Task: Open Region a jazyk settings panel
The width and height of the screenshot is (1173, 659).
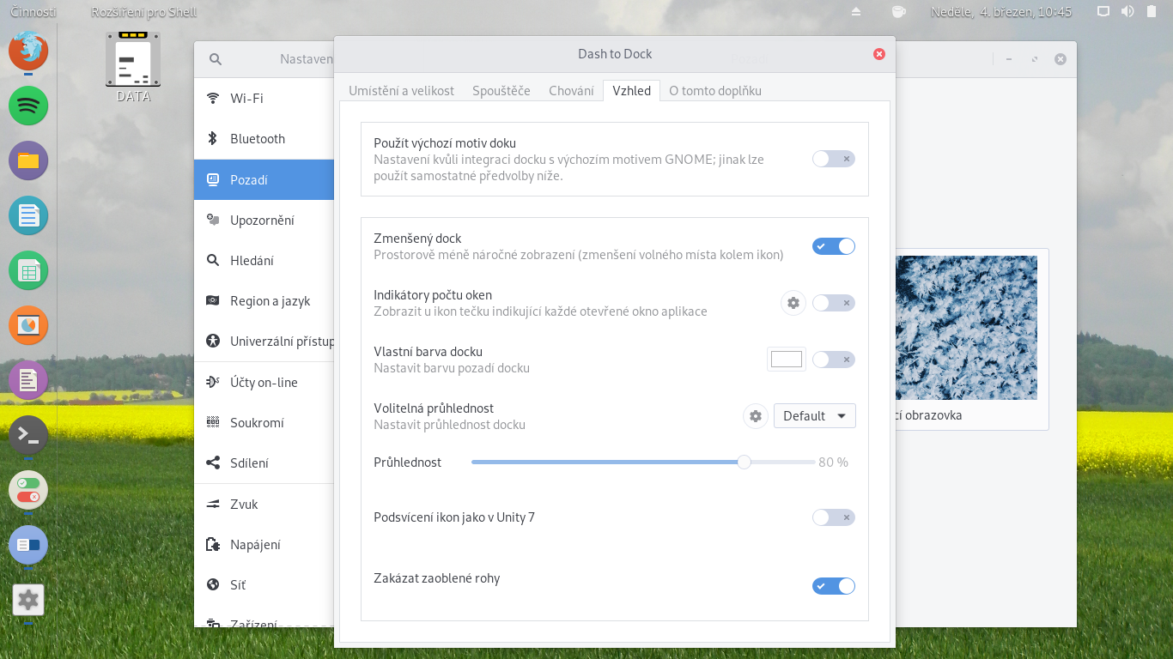Action: pos(264,301)
